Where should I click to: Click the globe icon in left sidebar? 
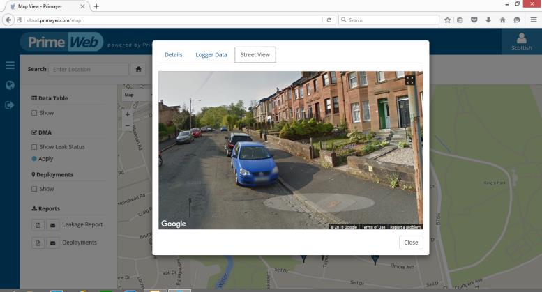click(10, 85)
